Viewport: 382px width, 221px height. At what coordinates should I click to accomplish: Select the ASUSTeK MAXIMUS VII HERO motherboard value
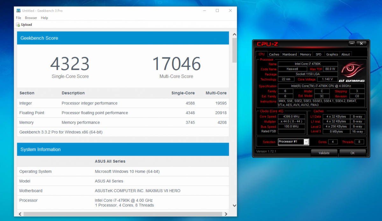pyautogui.click(x=138, y=191)
